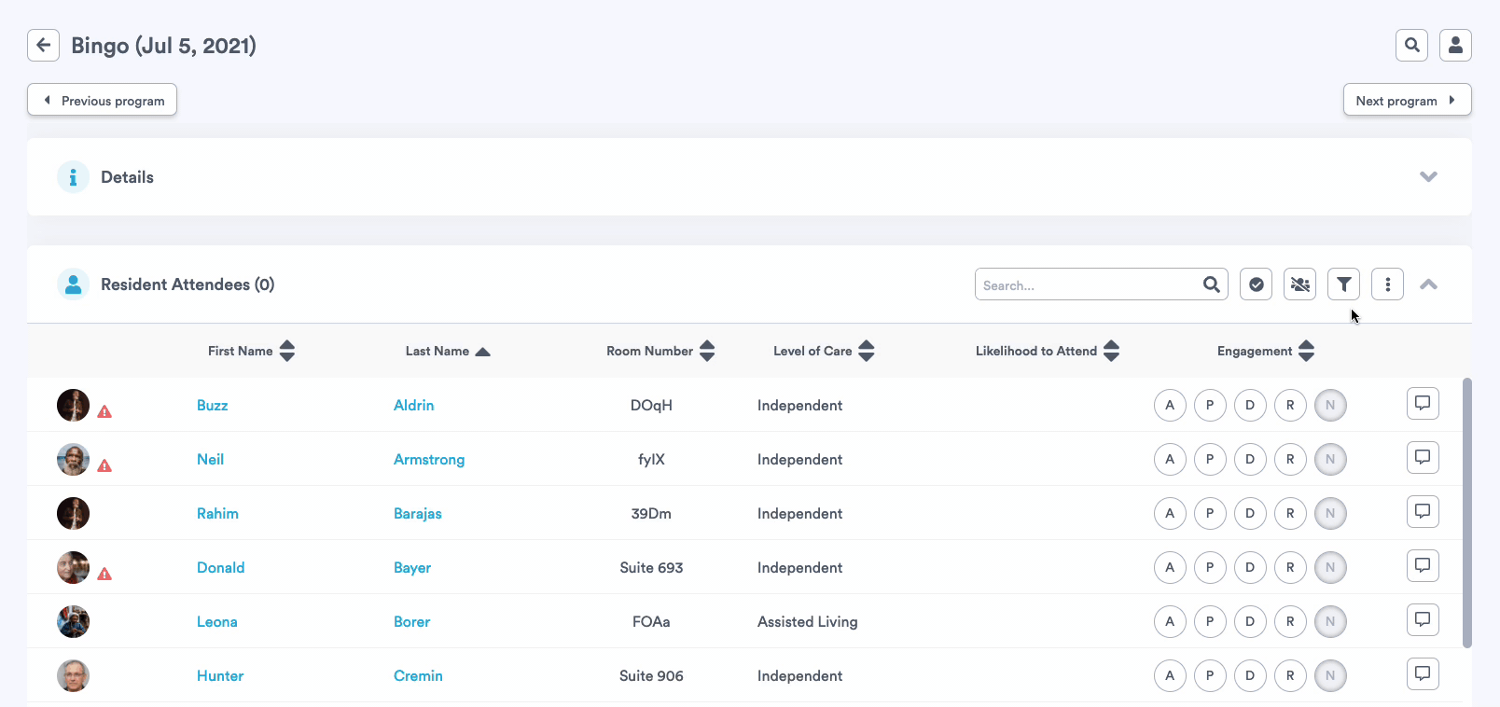Open Cremin last name link
This screenshot has width=1500, height=707.
pos(418,675)
